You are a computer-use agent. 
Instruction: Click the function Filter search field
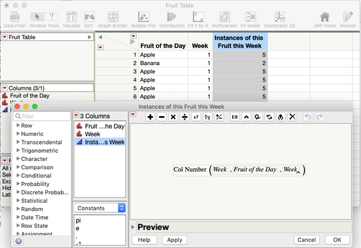pyautogui.click(x=42, y=116)
